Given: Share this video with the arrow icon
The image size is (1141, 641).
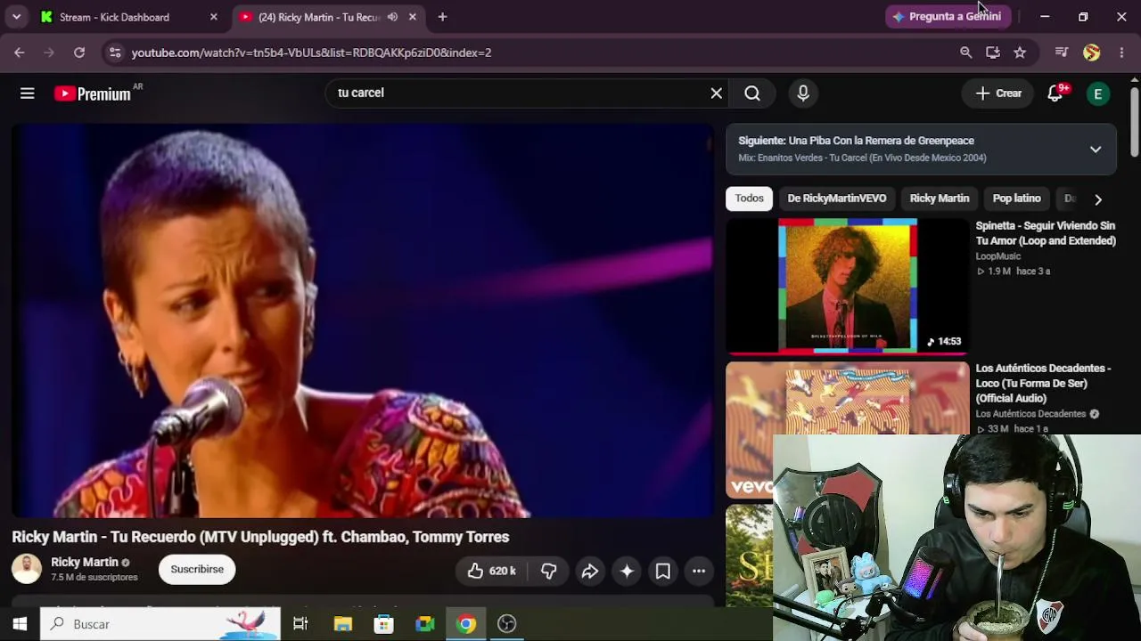Looking at the screenshot, I should tap(589, 571).
